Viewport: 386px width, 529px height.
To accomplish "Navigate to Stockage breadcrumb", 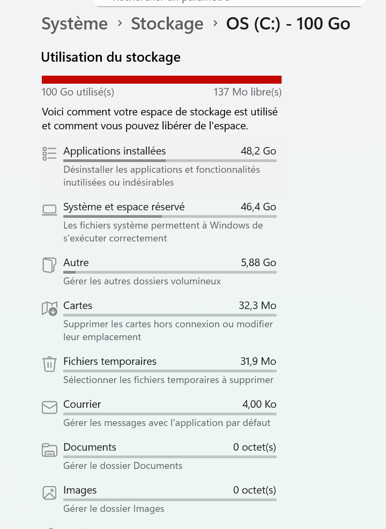I will (x=167, y=24).
